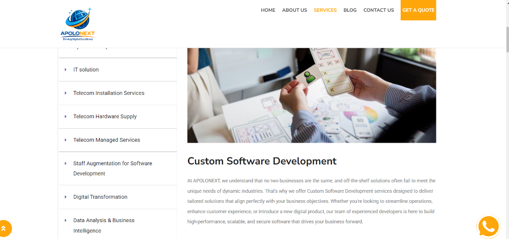Open the WhatsApp phone chat icon
The height and width of the screenshot is (239, 509).
point(488,227)
